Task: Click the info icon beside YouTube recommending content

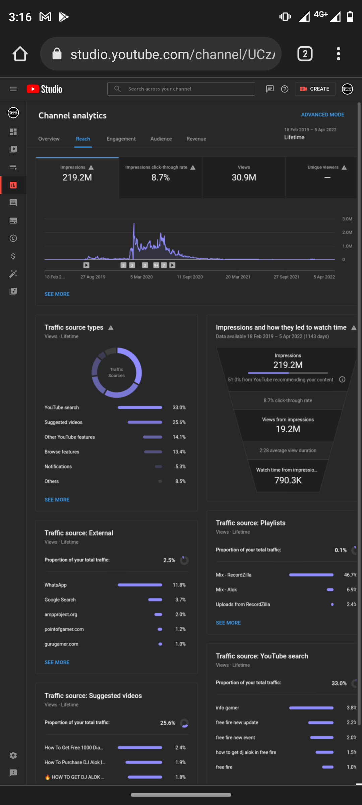Action: coord(342,379)
